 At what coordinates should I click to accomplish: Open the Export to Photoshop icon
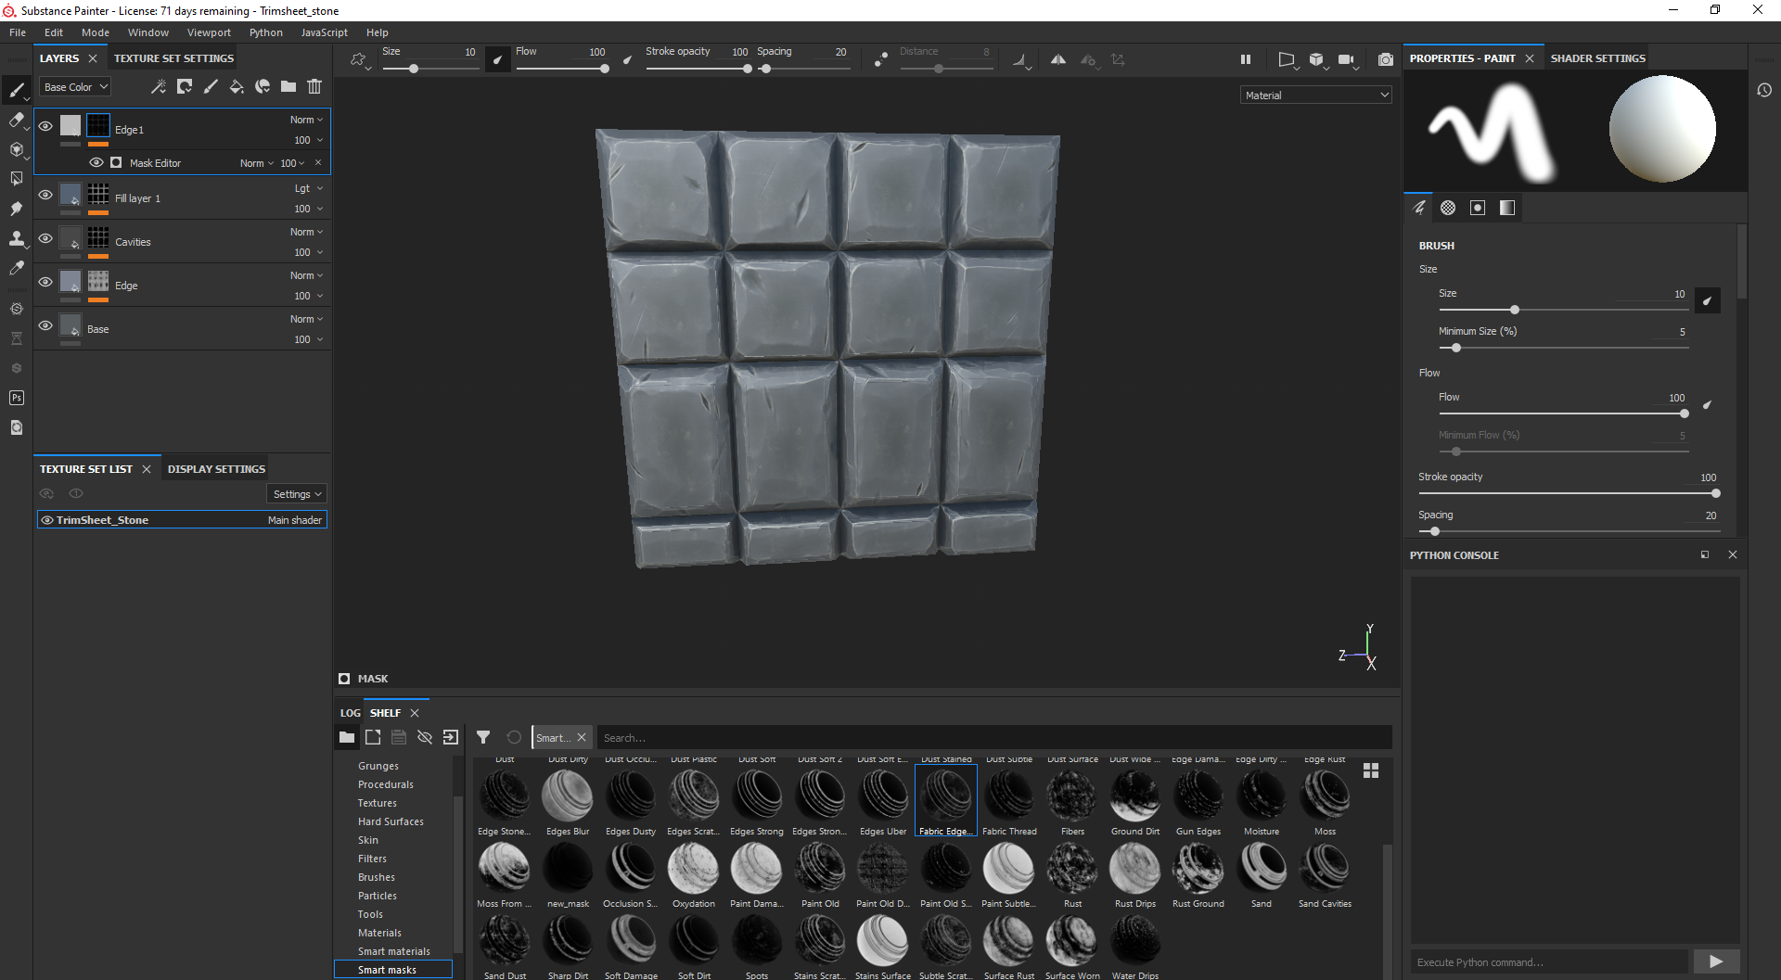pos(16,398)
